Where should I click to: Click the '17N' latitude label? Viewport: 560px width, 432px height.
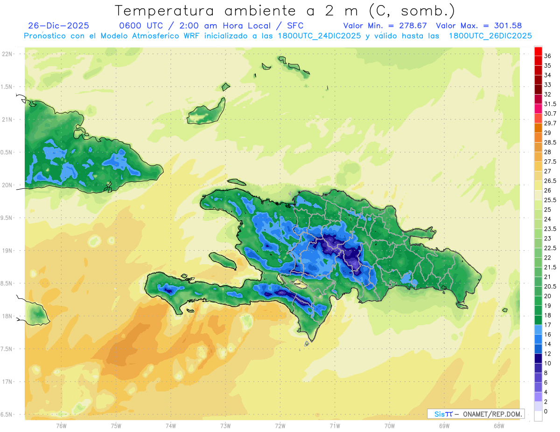(7, 382)
